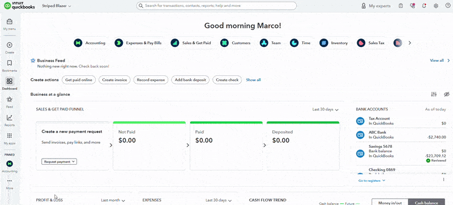453x205 pixels.
Task: Click Savings 5678 account row
Action: (x=401, y=153)
